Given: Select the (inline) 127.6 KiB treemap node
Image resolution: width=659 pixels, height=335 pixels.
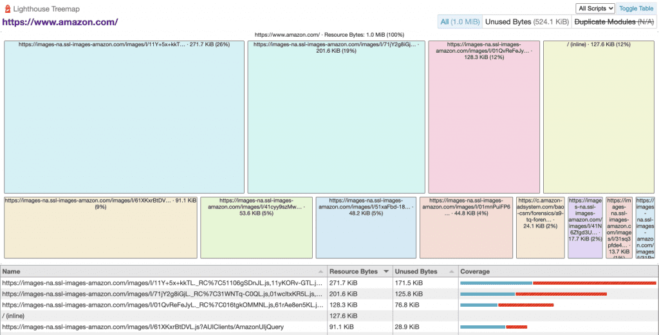Looking at the screenshot, I should (x=599, y=117).
